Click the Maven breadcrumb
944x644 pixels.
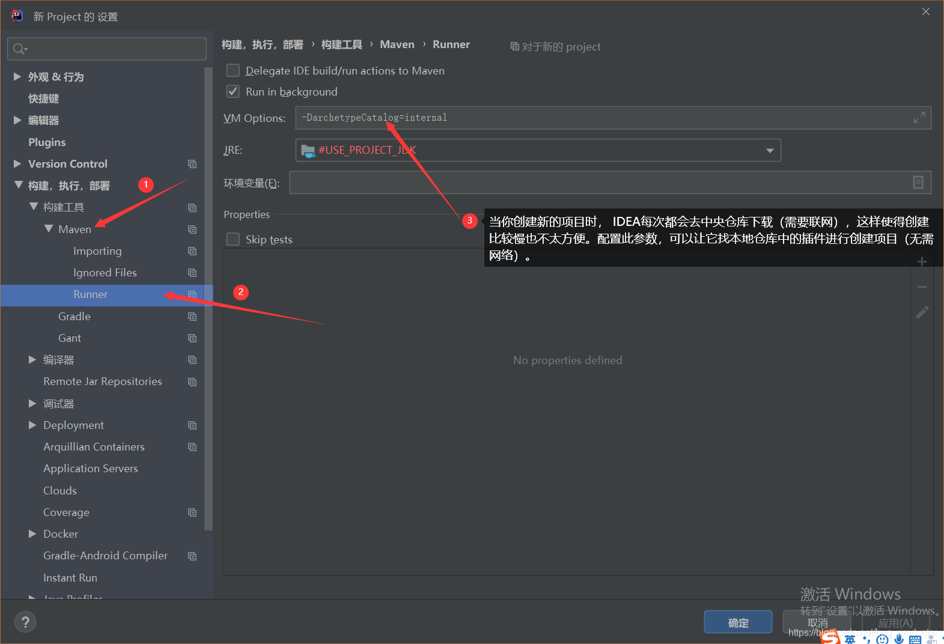pyautogui.click(x=397, y=44)
